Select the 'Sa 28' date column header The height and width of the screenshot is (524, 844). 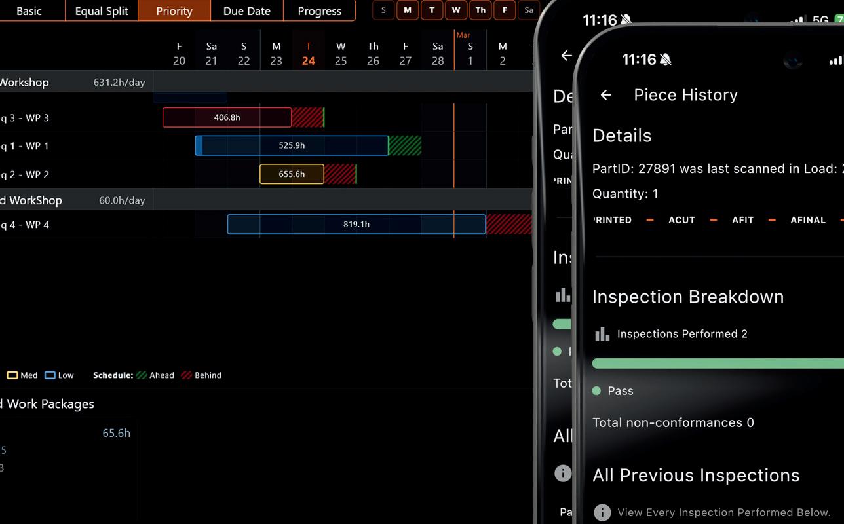(438, 54)
